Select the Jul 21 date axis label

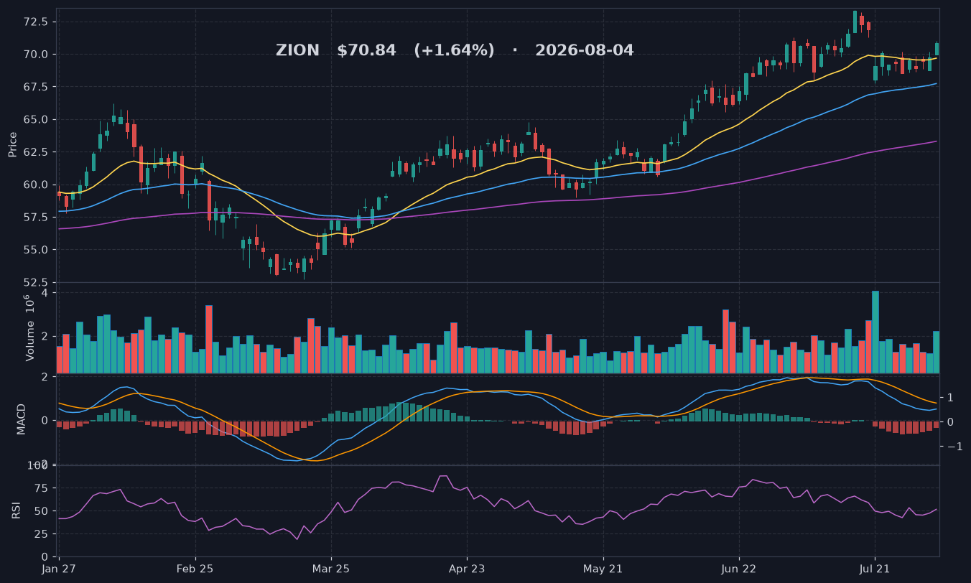(x=875, y=569)
